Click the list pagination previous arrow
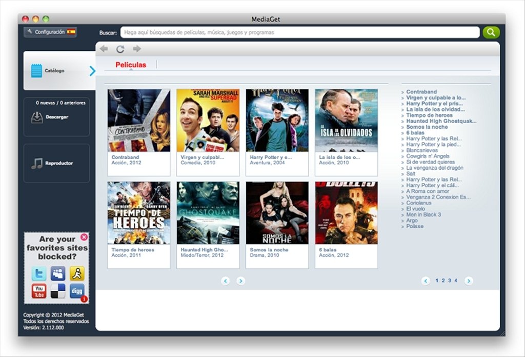The height and width of the screenshot is (357, 525). (x=426, y=281)
